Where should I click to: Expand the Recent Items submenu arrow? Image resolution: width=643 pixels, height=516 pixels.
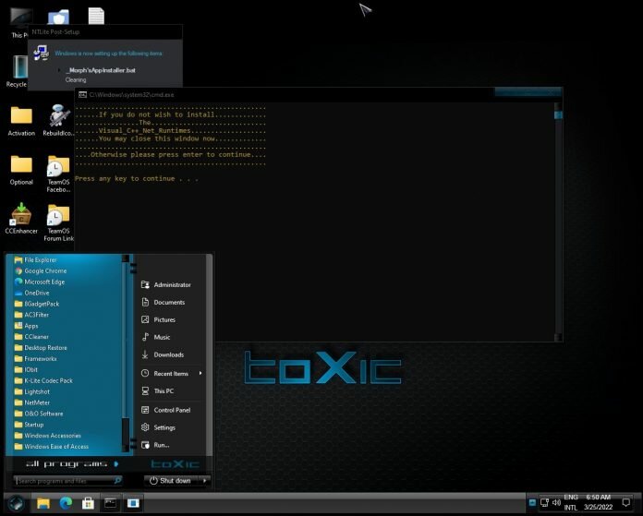[200, 373]
